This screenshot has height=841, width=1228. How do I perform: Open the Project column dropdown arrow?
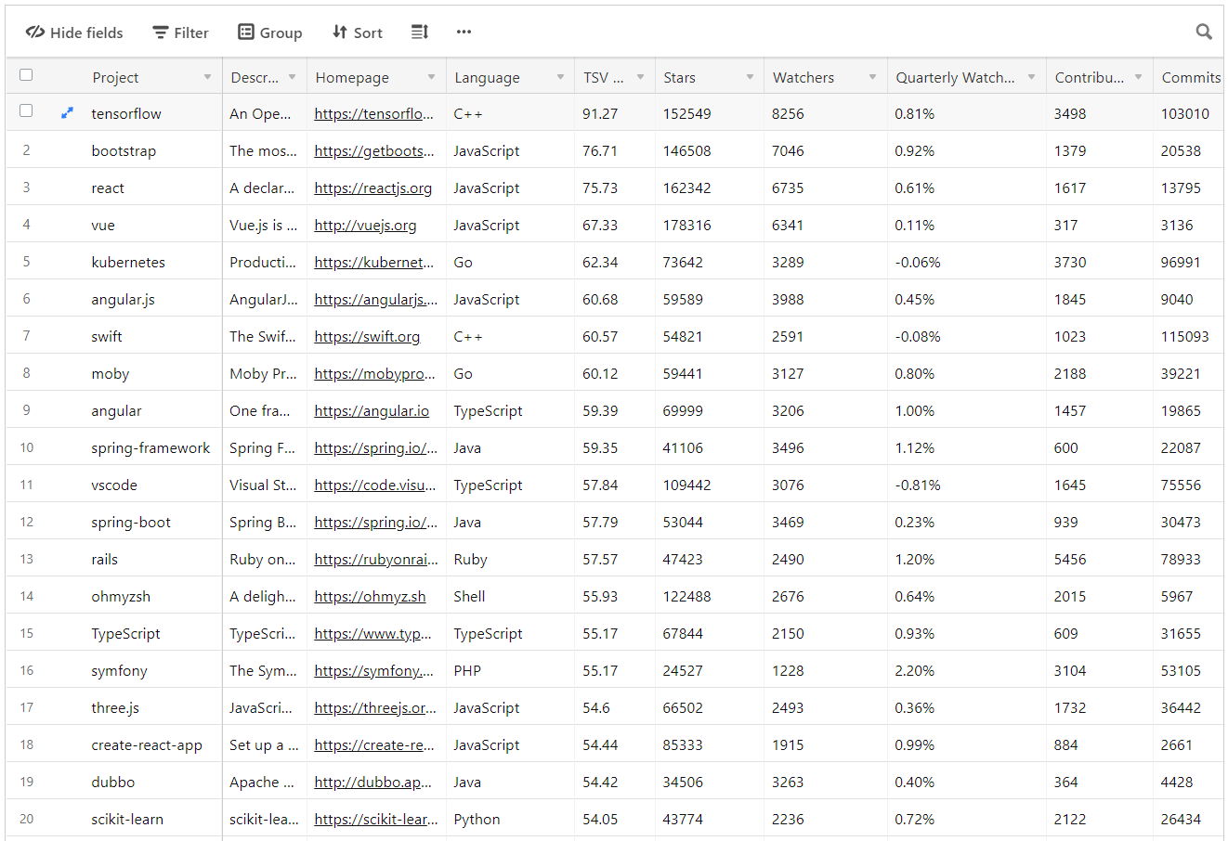207,77
